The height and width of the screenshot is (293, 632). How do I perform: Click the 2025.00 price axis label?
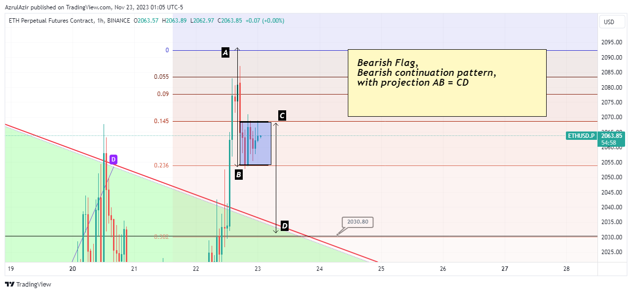pyautogui.click(x=612, y=252)
